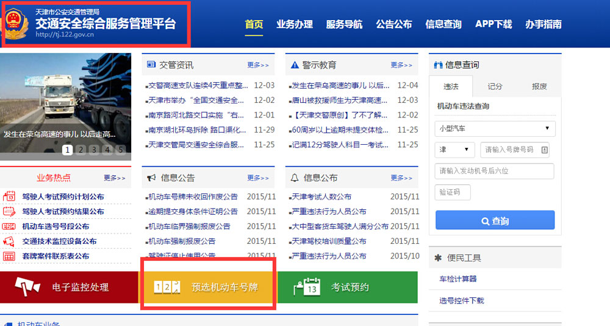Click the 验证码 captcha input field
Screen dimensions: 610x326
[453, 192]
